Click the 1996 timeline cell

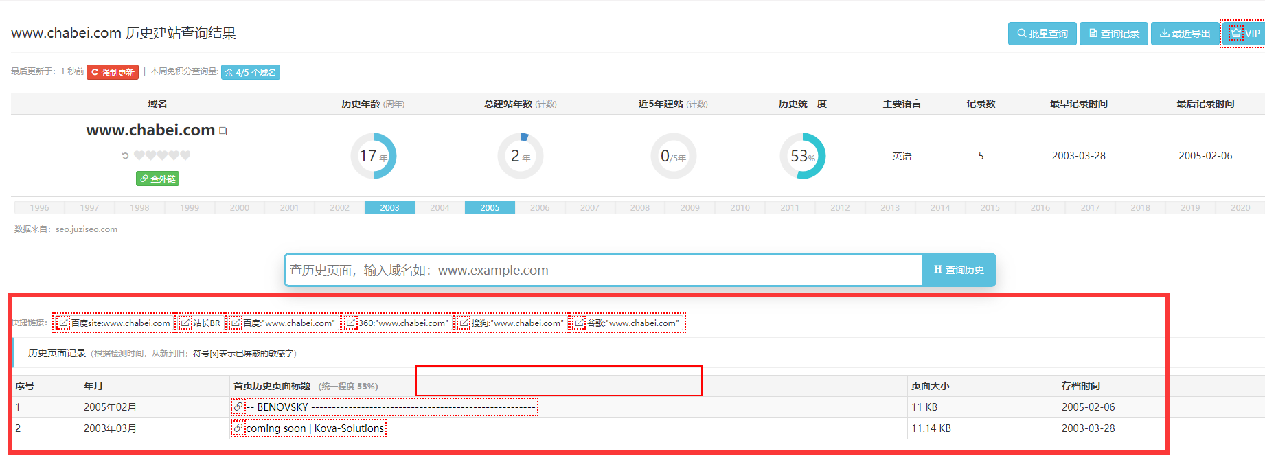pyautogui.click(x=39, y=207)
